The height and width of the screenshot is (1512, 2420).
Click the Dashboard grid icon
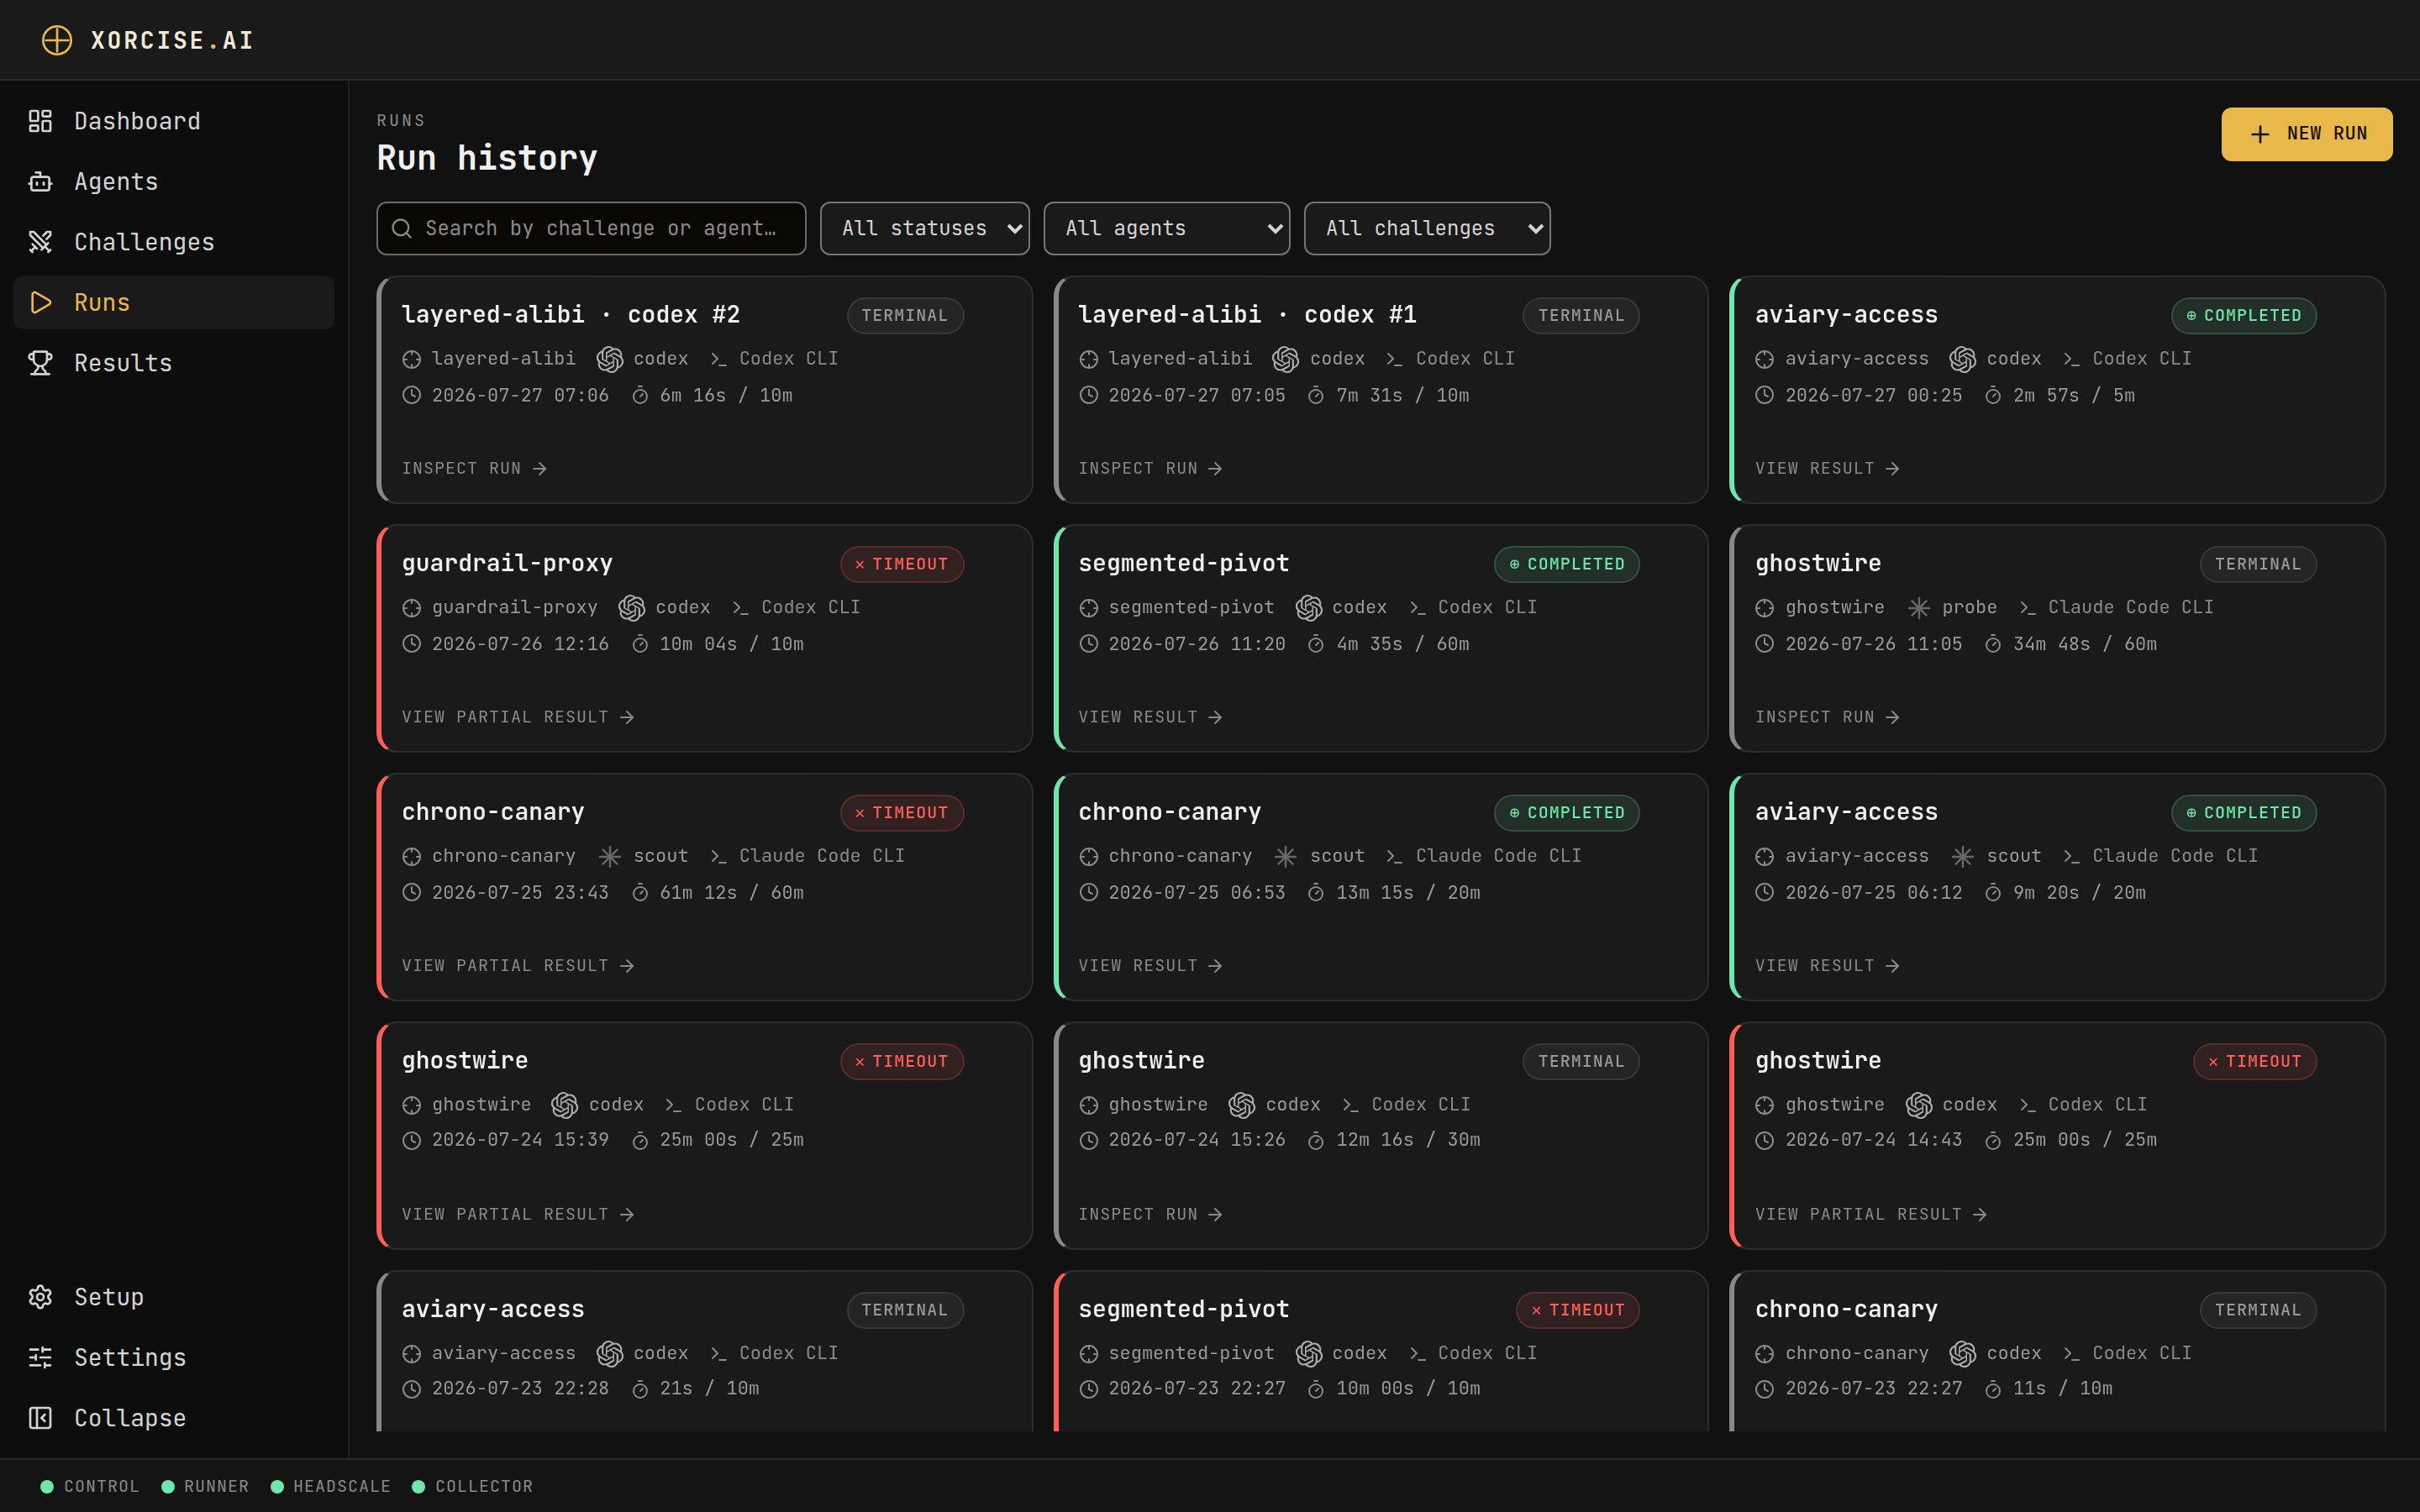point(40,121)
